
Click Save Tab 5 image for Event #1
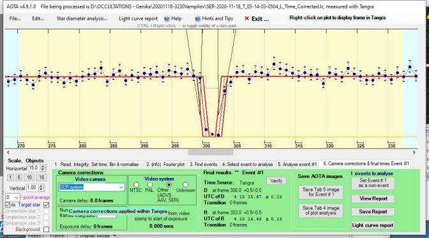pos(320,192)
